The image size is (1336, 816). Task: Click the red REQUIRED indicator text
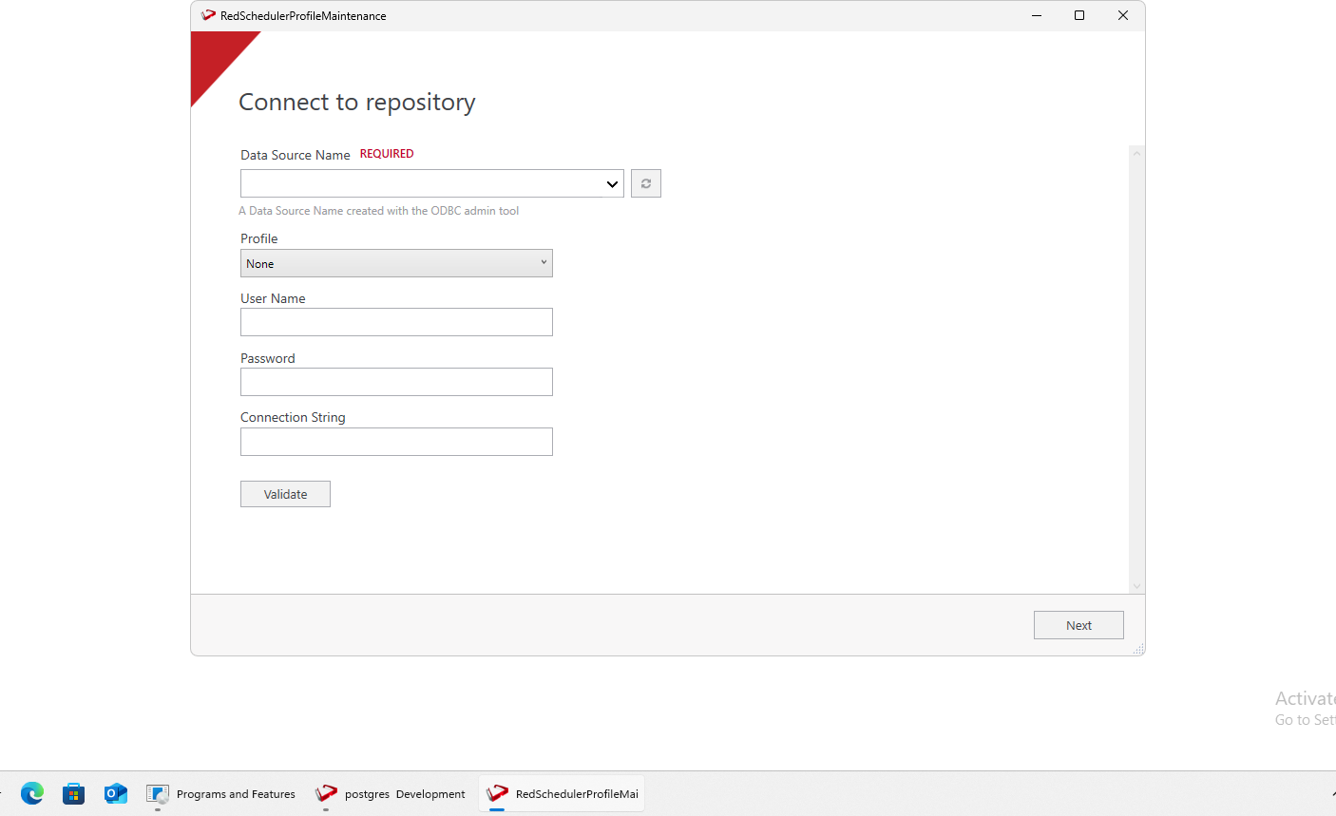(387, 154)
